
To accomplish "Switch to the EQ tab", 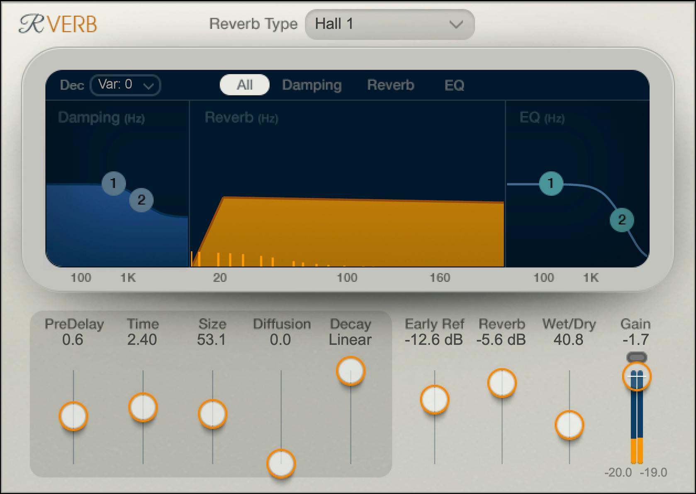I will pyautogui.click(x=453, y=85).
